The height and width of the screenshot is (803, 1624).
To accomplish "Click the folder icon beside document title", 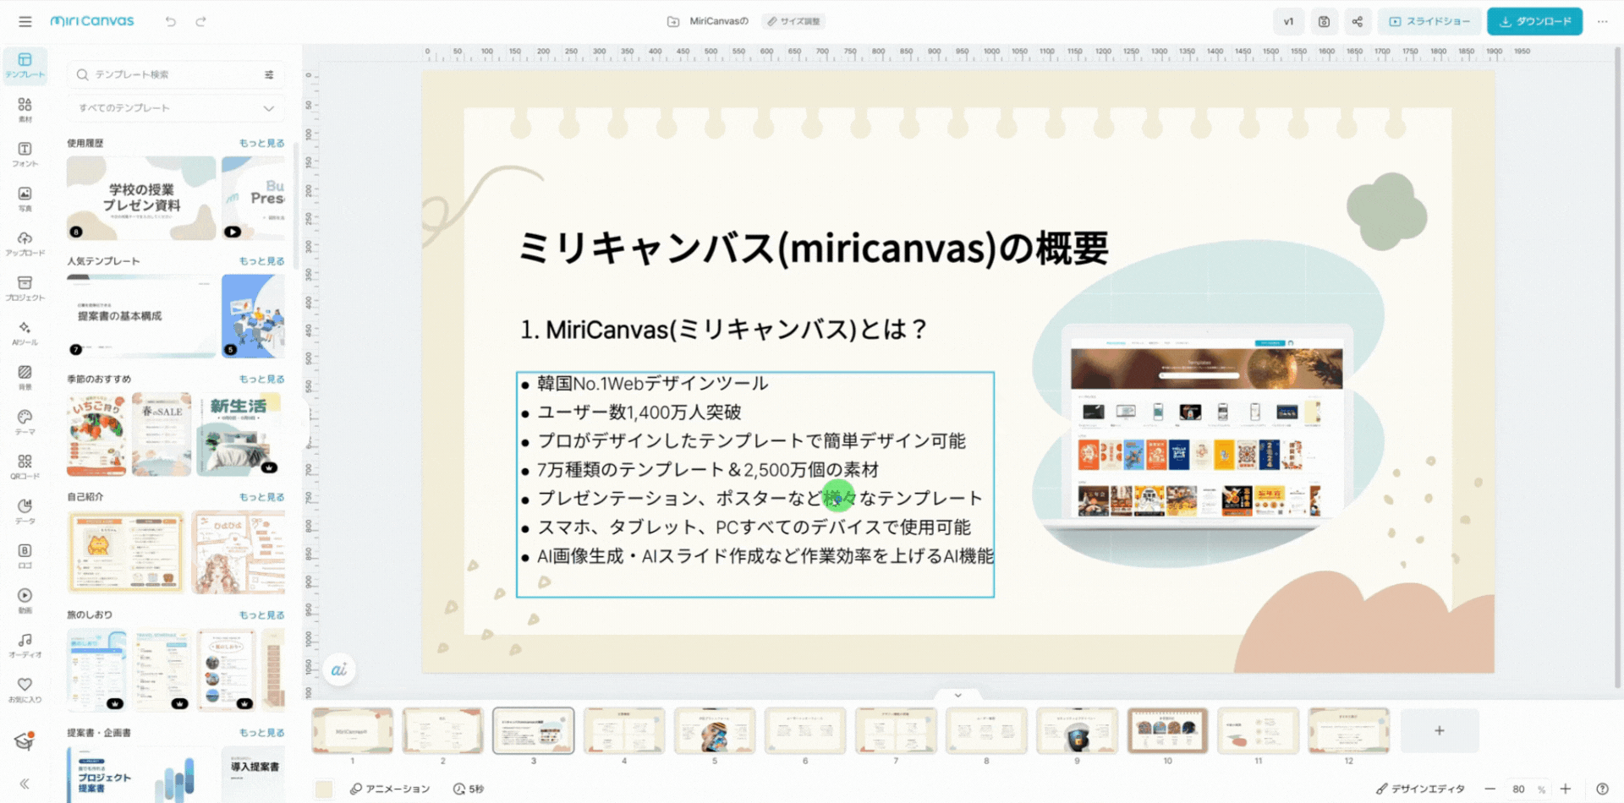I will (x=673, y=21).
